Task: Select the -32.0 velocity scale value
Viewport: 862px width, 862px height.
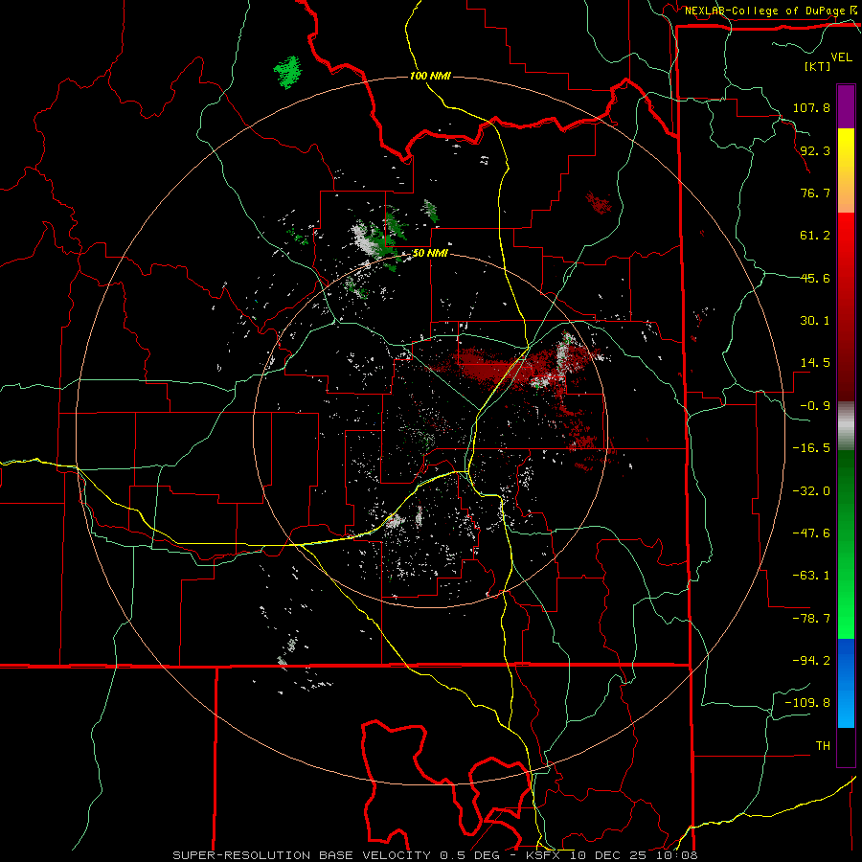Action: point(811,491)
